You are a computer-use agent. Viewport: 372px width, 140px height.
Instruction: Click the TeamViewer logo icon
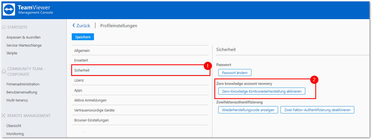point(9,10)
